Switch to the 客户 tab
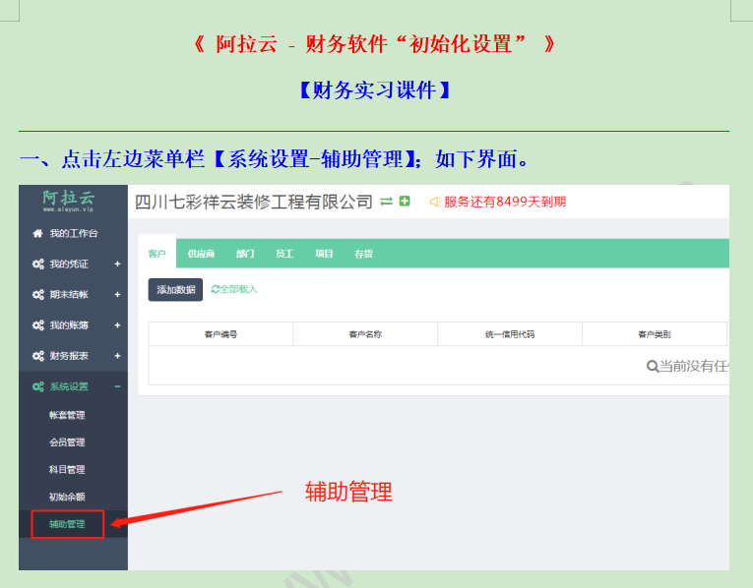753x588 pixels. (157, 254)
